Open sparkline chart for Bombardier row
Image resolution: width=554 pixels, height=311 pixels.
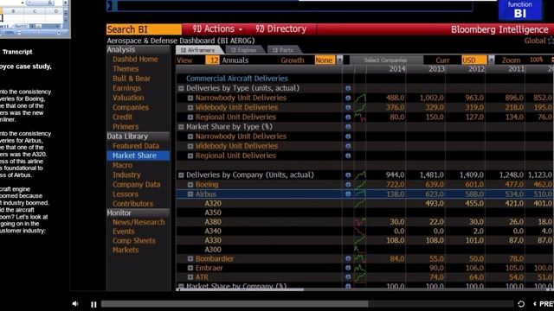pos(360,259)
